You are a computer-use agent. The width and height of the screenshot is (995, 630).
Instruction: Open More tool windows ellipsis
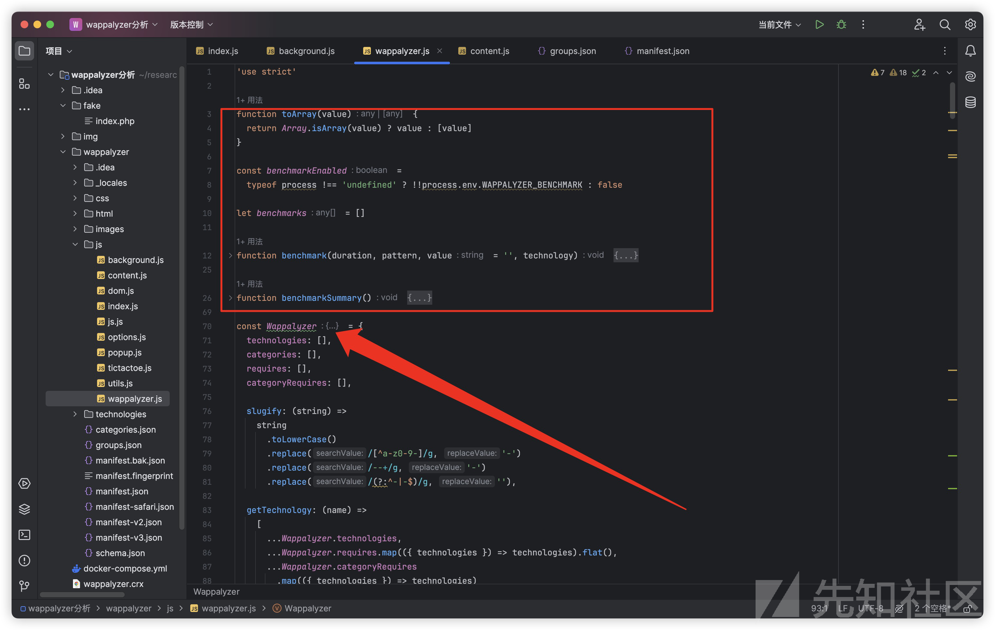click(x=24, y=110)
